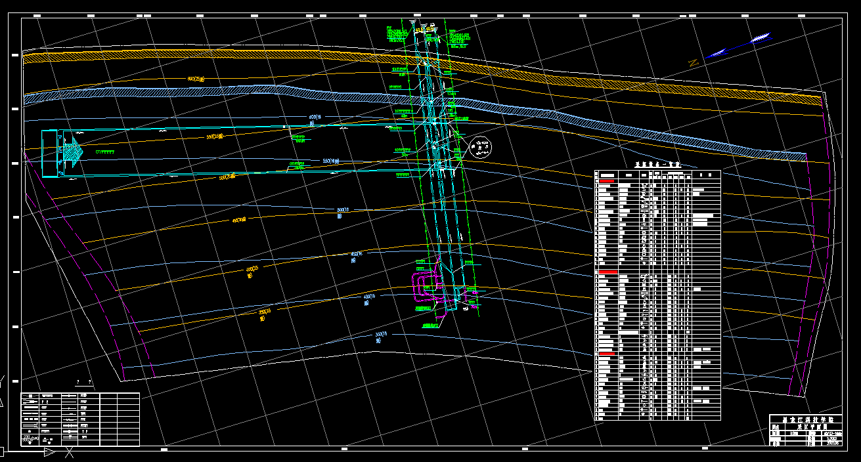Click the 550(14 contour elevation label
861x462 pixels.
(332, 161)
